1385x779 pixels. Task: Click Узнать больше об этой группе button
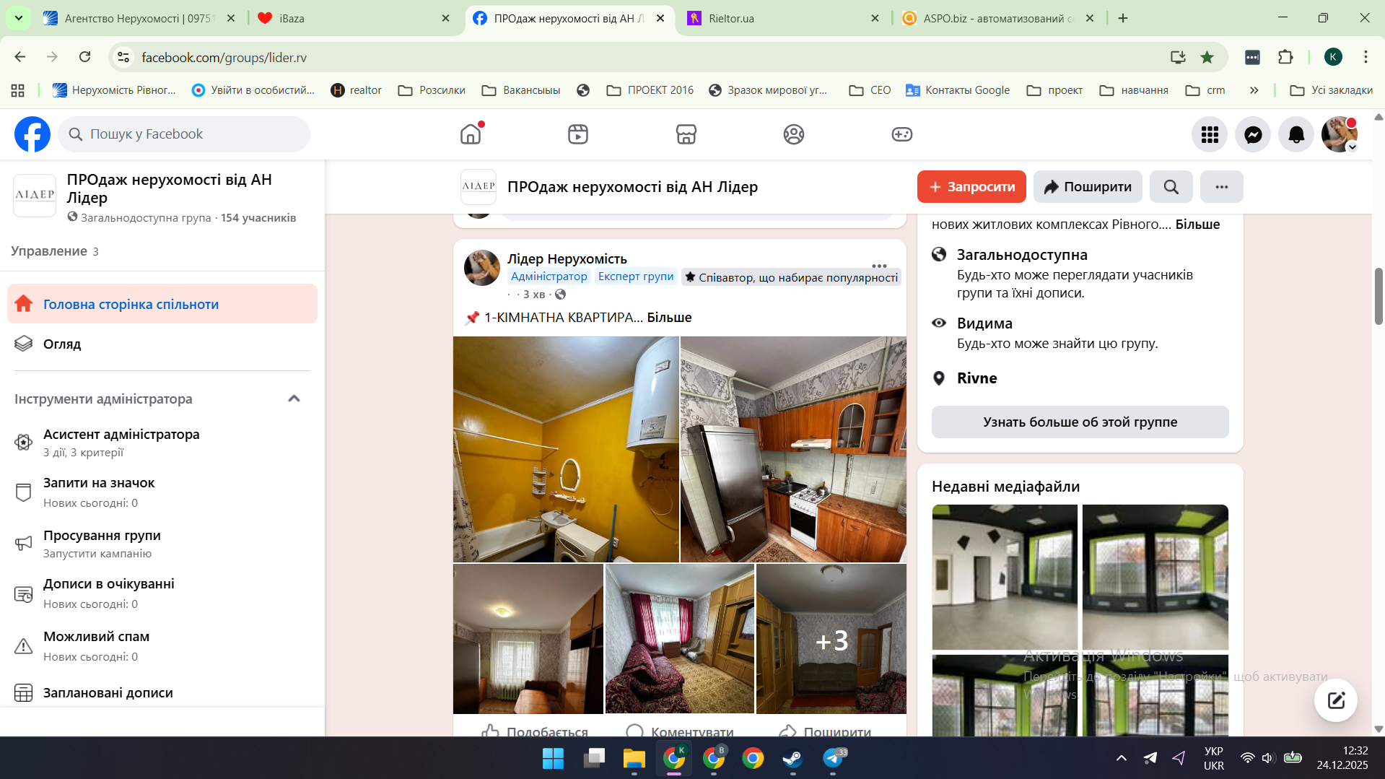tap(1080, 422)
